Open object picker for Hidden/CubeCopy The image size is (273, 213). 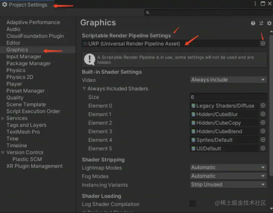tap(263, 122)
